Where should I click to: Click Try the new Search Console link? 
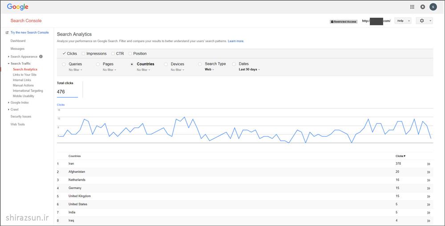pos(29,32)
